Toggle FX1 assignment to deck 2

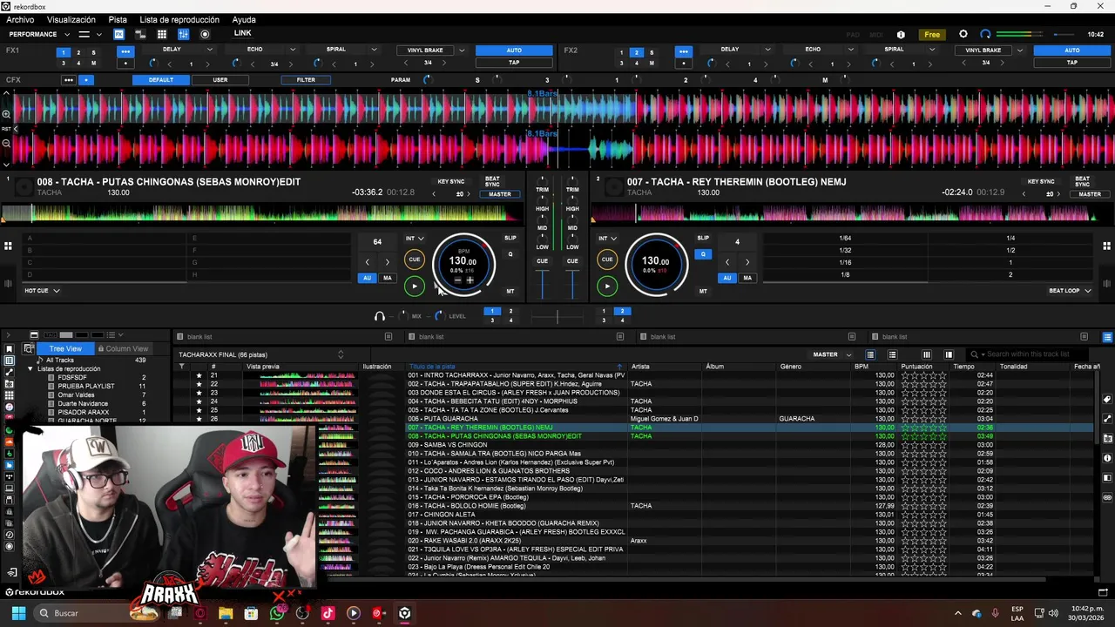(78, 52)
